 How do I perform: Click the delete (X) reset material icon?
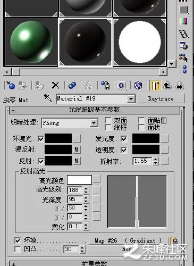(55, 86)
